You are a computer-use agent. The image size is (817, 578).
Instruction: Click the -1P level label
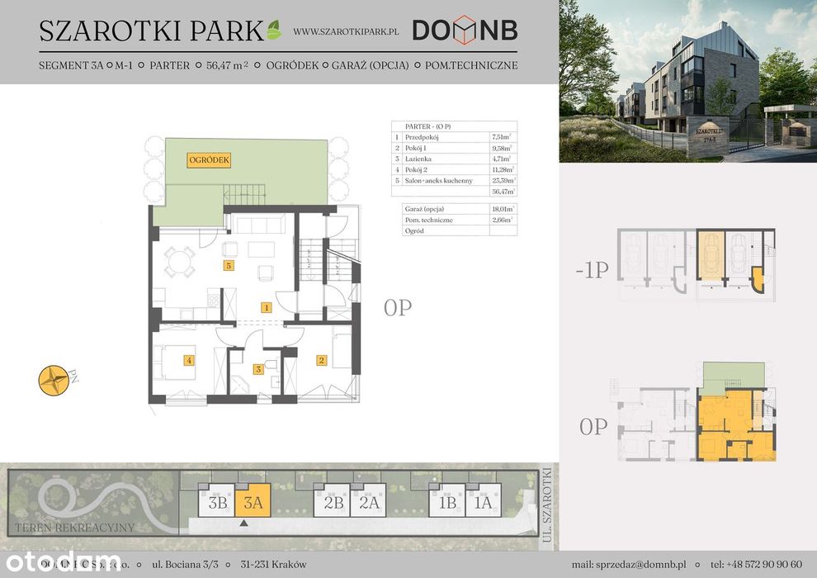[592, 270]
